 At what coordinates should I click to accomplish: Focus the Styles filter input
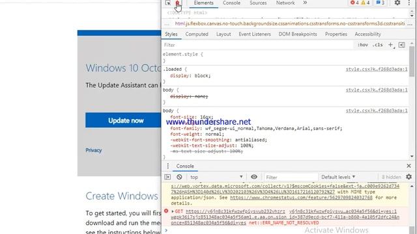tap(258, 45)
